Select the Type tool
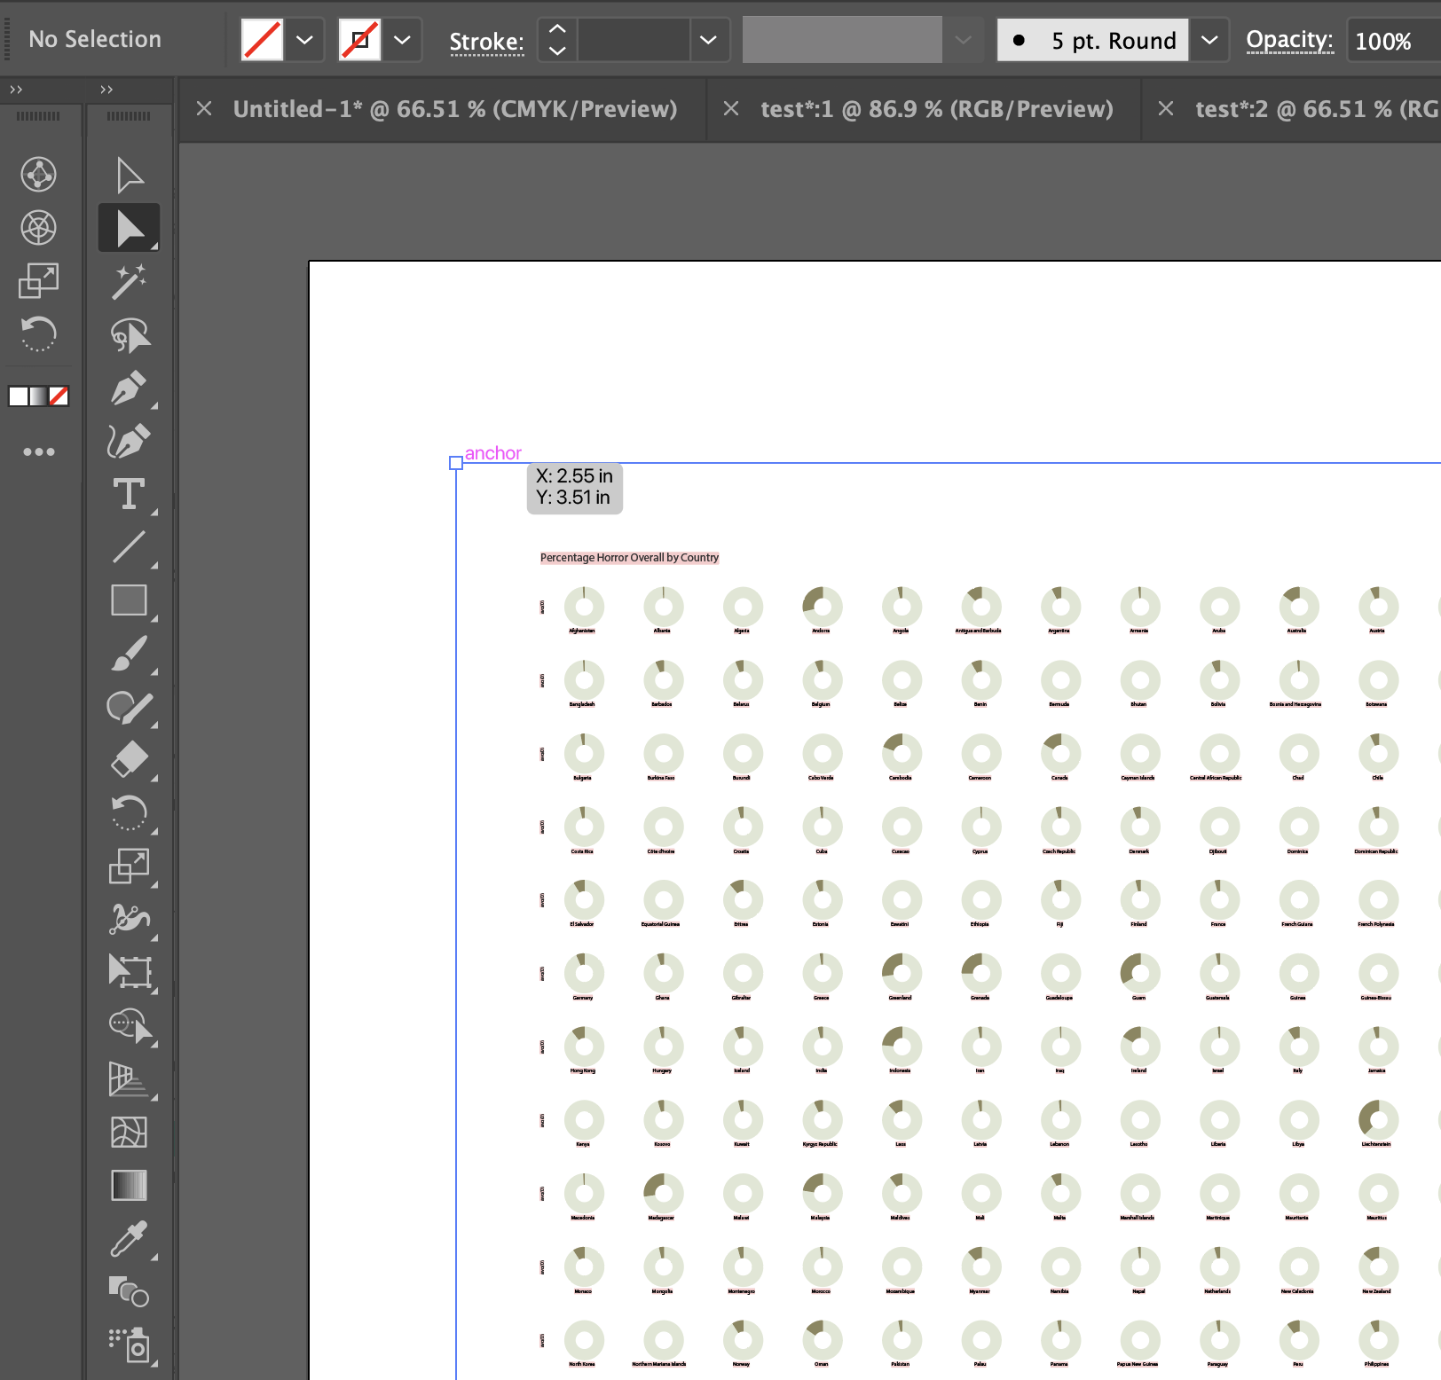 click(x=129, y=494)
